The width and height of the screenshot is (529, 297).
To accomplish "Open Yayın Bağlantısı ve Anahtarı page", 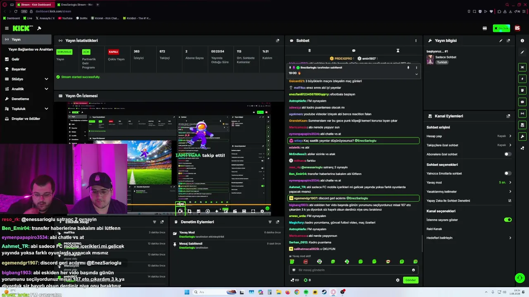I will point(31,49).
